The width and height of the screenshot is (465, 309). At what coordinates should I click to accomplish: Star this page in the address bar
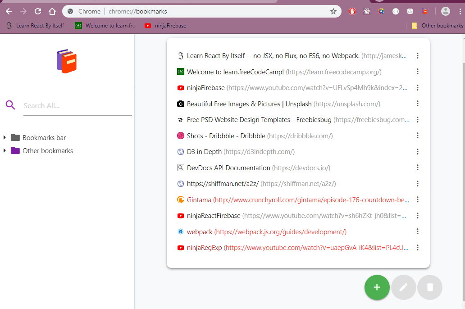click(333, 11)
